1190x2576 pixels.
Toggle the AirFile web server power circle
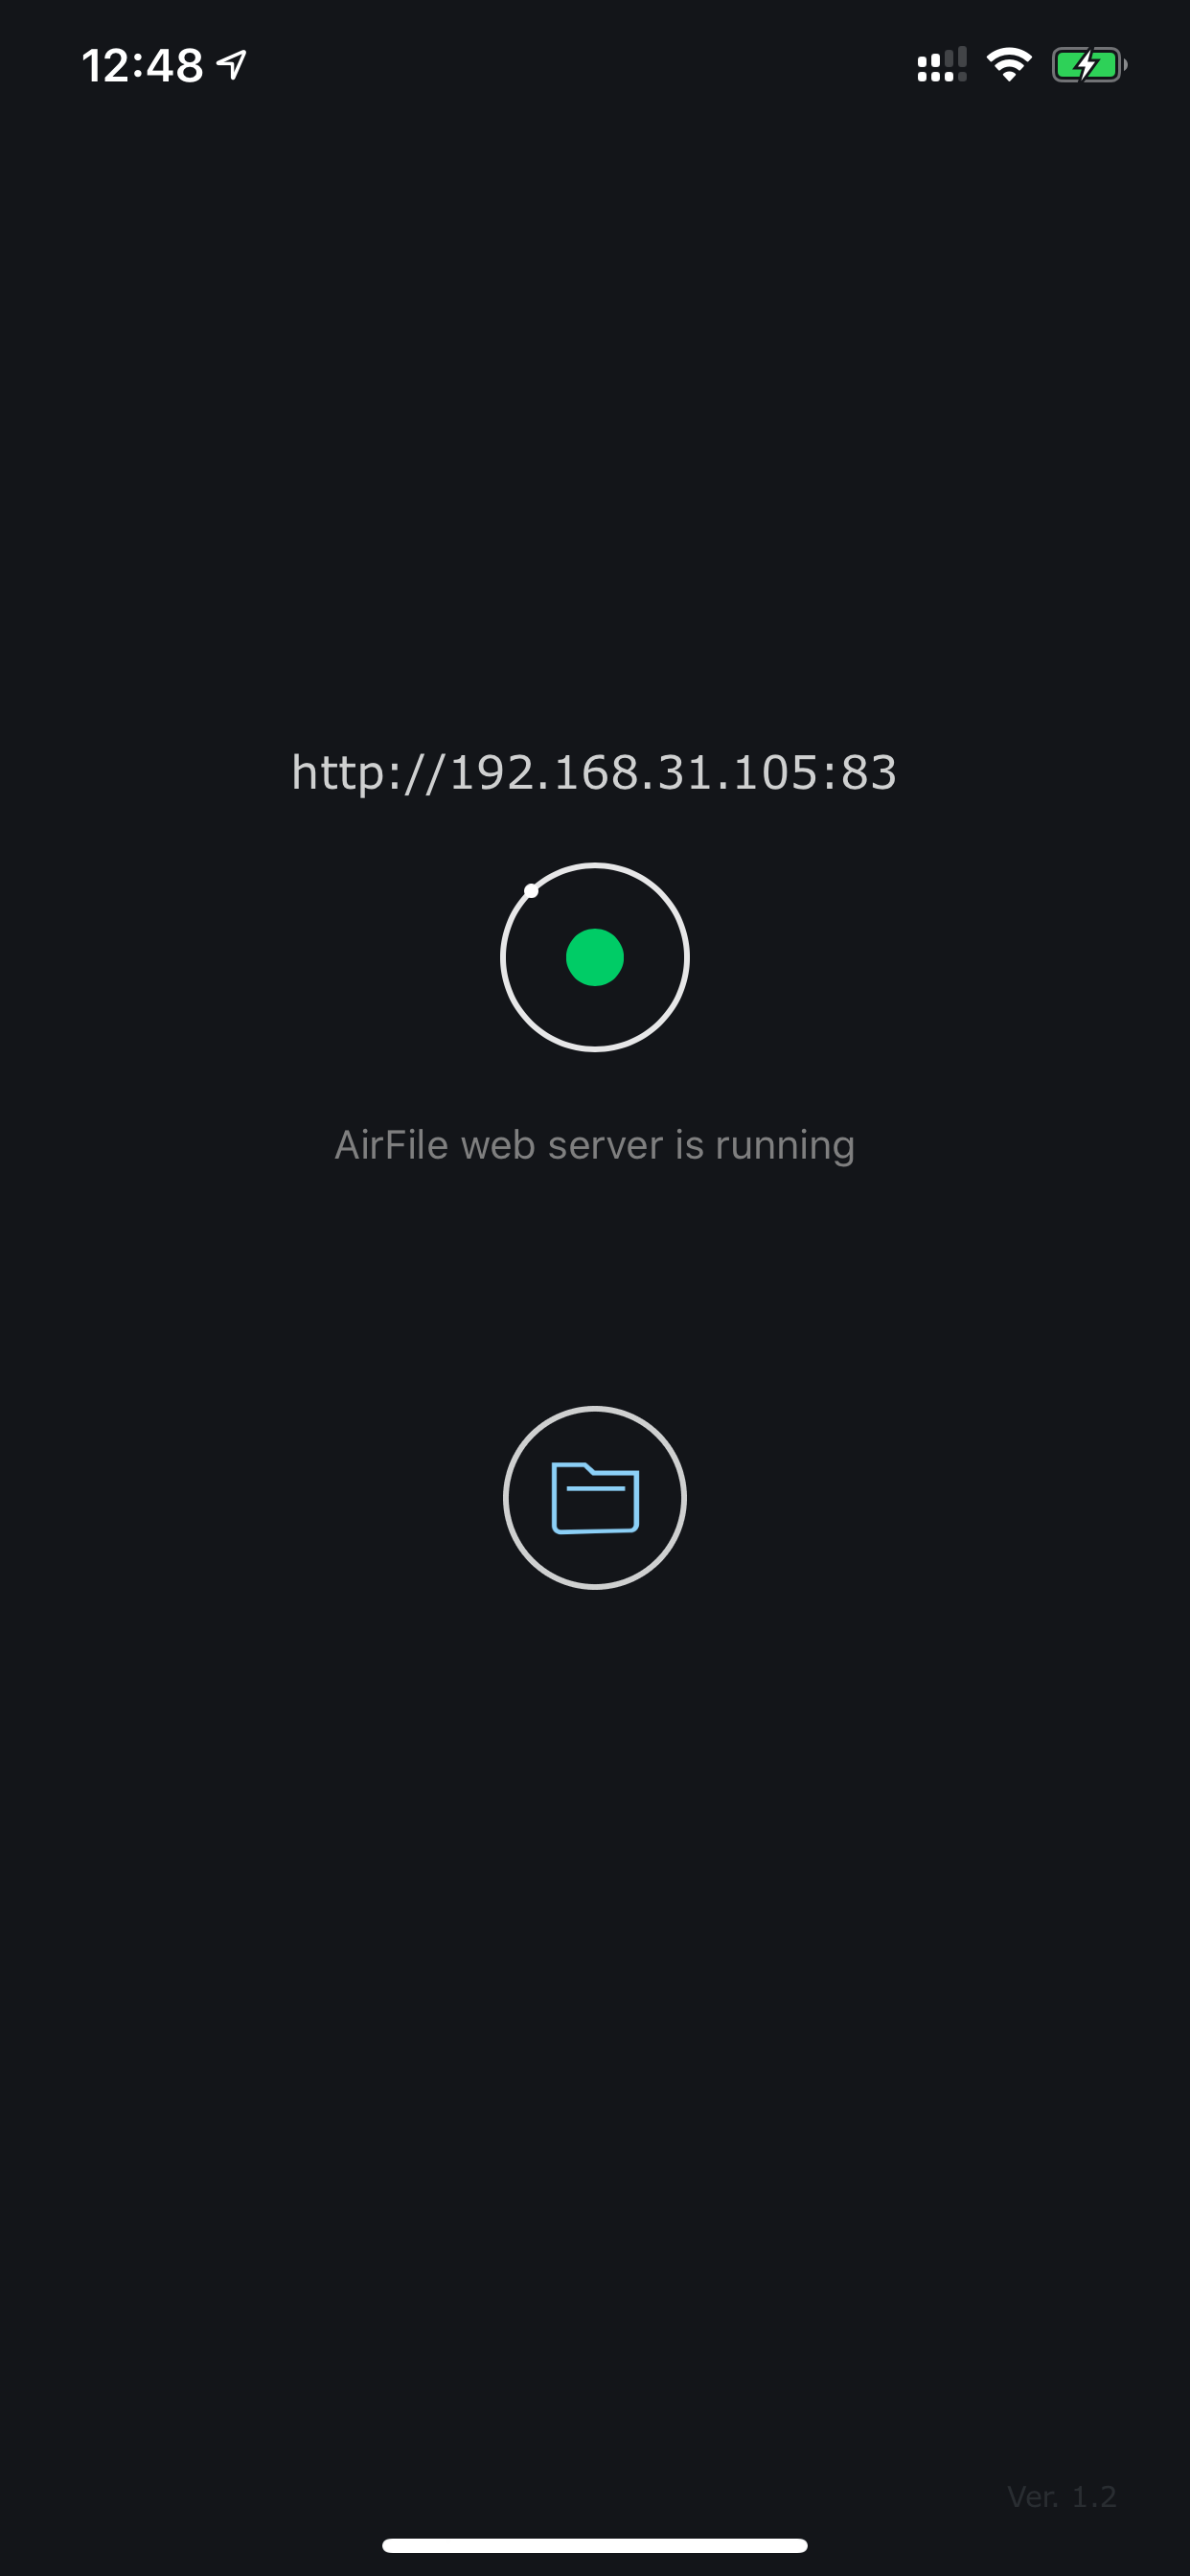[595, 957]
